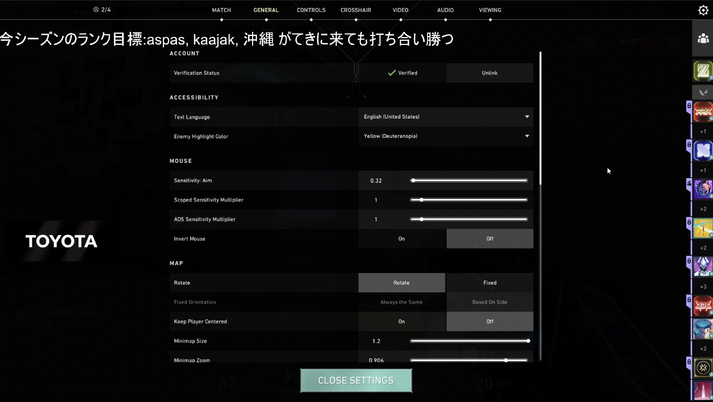Image resolution: width=713 pixels, height=402 pixels.
Task: Expand the +3 grouped friends entry
Action: pos(703,287)
